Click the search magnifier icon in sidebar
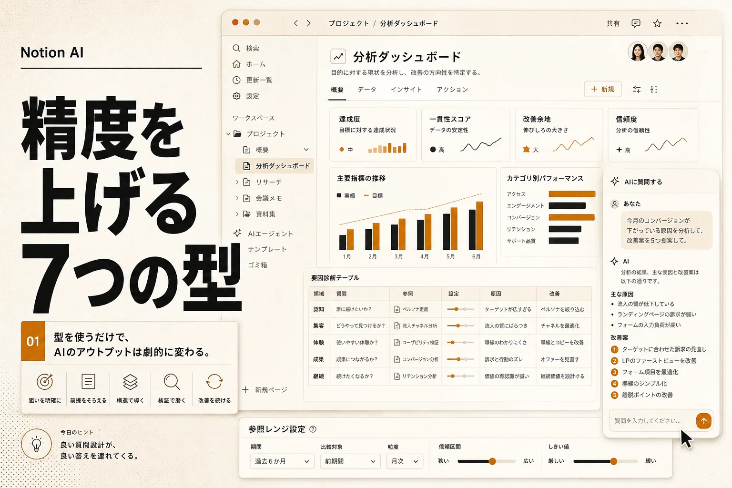 tap(236, 48)
